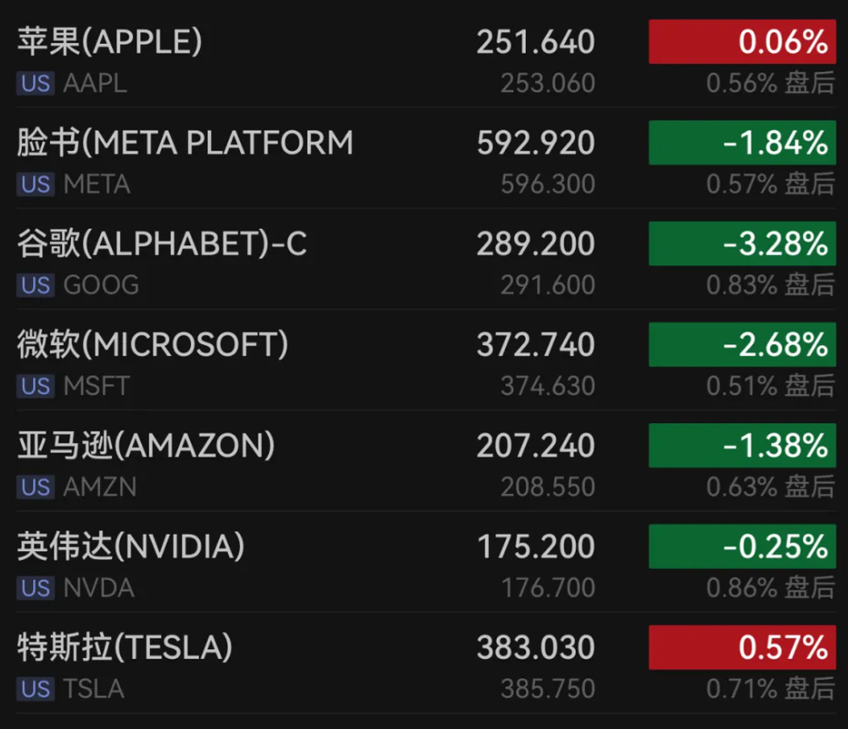This screenshot has height=729, width=848.
Task: Click the US market badge beside AMZN
Action: [x=36, y=487]
